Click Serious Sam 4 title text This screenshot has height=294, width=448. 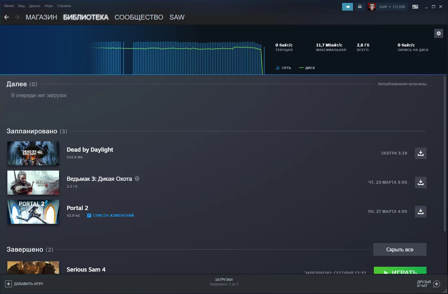[x=86, y=270]
